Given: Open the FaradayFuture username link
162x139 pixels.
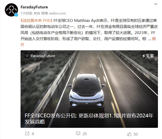Looking at the screenshot, I should (34, 7).
